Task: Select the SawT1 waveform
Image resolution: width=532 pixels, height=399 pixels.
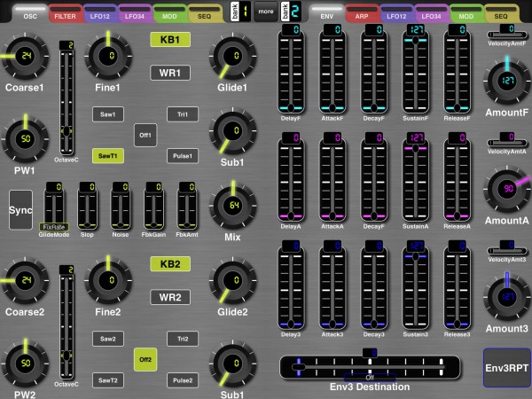Action: click(108, 156)
